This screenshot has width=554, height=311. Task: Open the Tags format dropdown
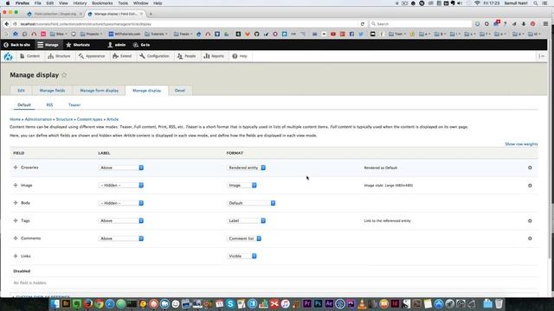246,221
